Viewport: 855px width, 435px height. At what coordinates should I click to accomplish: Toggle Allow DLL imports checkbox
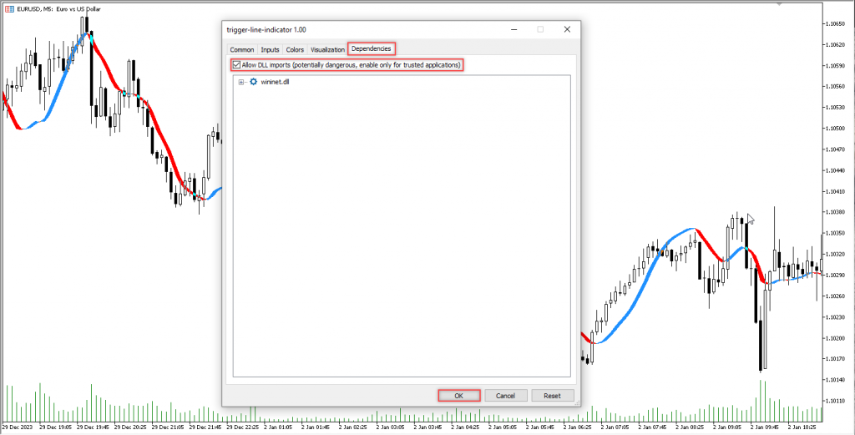[236, 65]
